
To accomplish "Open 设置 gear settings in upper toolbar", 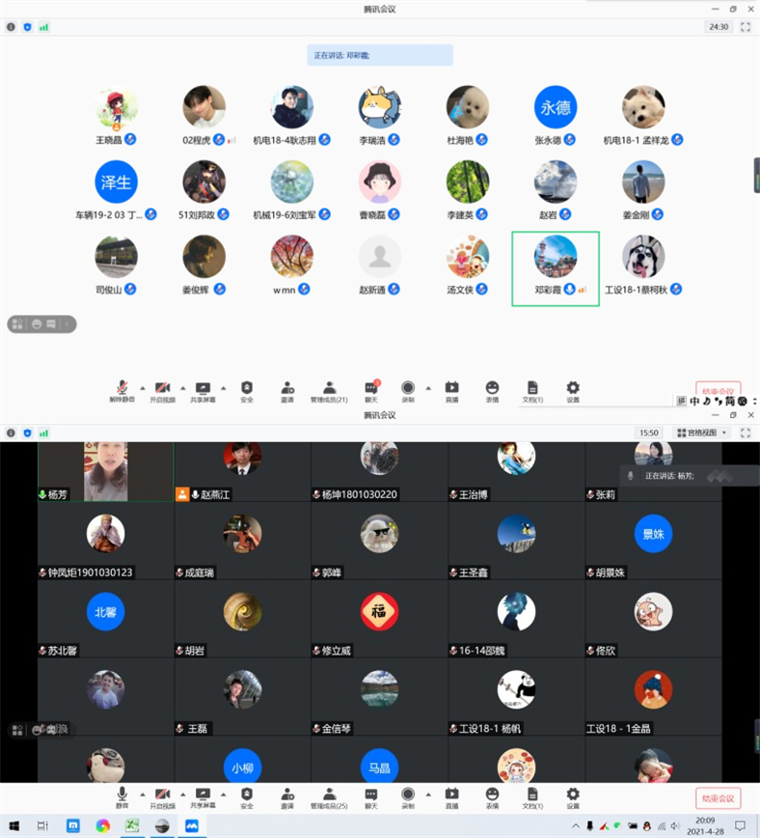I will pos(573,388).
